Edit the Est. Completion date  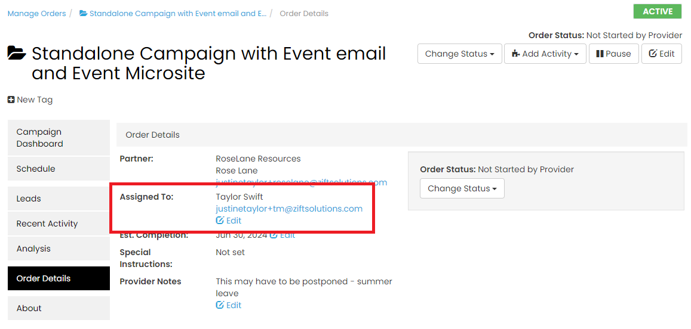point(282,235)
